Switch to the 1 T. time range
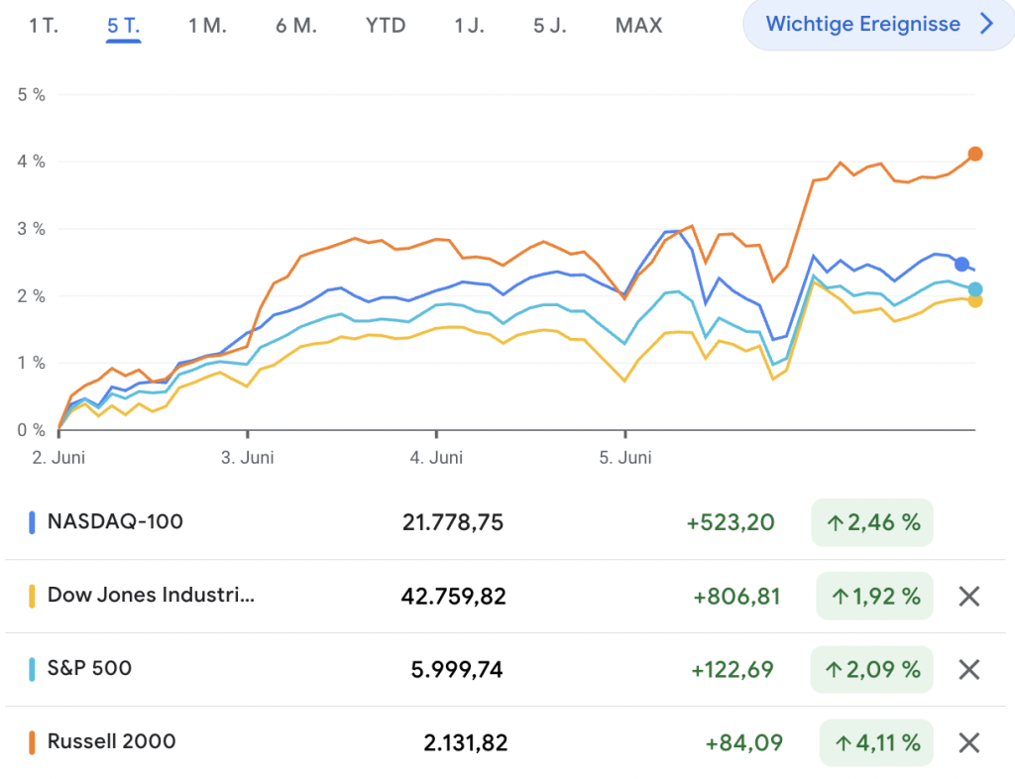The height and width of the screenshot is (779, 1015). [x=44, y=26]
